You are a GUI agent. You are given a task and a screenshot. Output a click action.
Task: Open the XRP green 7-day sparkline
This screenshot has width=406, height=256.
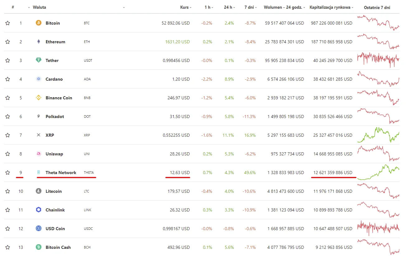pyautogui.click(x=378, y=135)
